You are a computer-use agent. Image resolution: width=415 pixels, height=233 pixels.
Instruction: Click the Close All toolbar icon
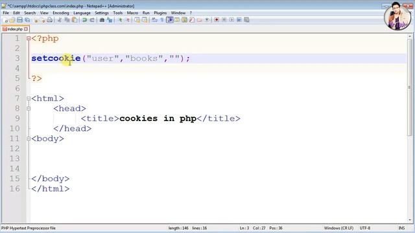(x=42, y=20)
